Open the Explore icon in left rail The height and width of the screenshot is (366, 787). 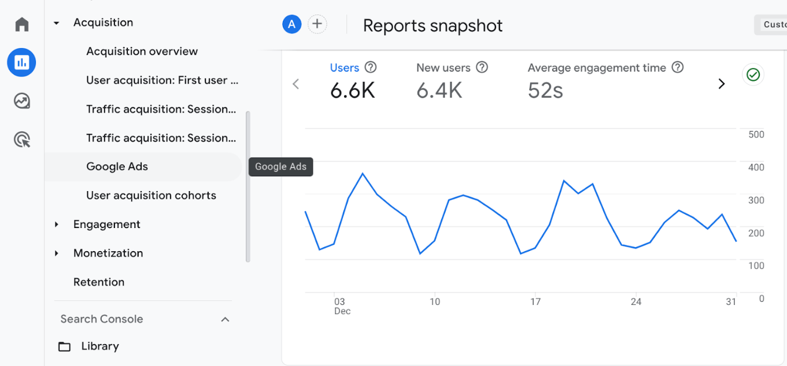[22, 101]
